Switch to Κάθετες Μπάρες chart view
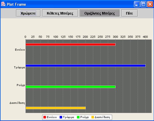This screenshot has width=154, height=121. pyautogui.click(x=60, y=13)
